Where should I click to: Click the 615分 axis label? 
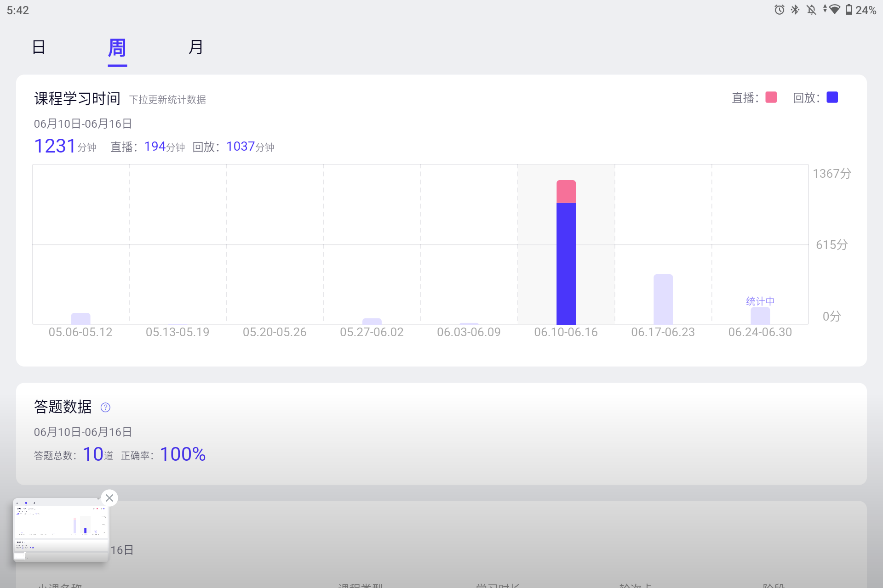832,245
